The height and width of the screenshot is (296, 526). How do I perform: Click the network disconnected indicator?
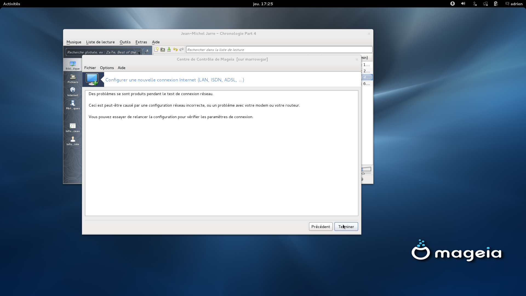485,4
